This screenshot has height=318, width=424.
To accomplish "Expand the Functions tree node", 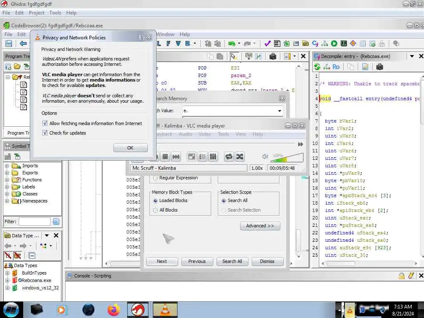I will [x=7, y=180].
